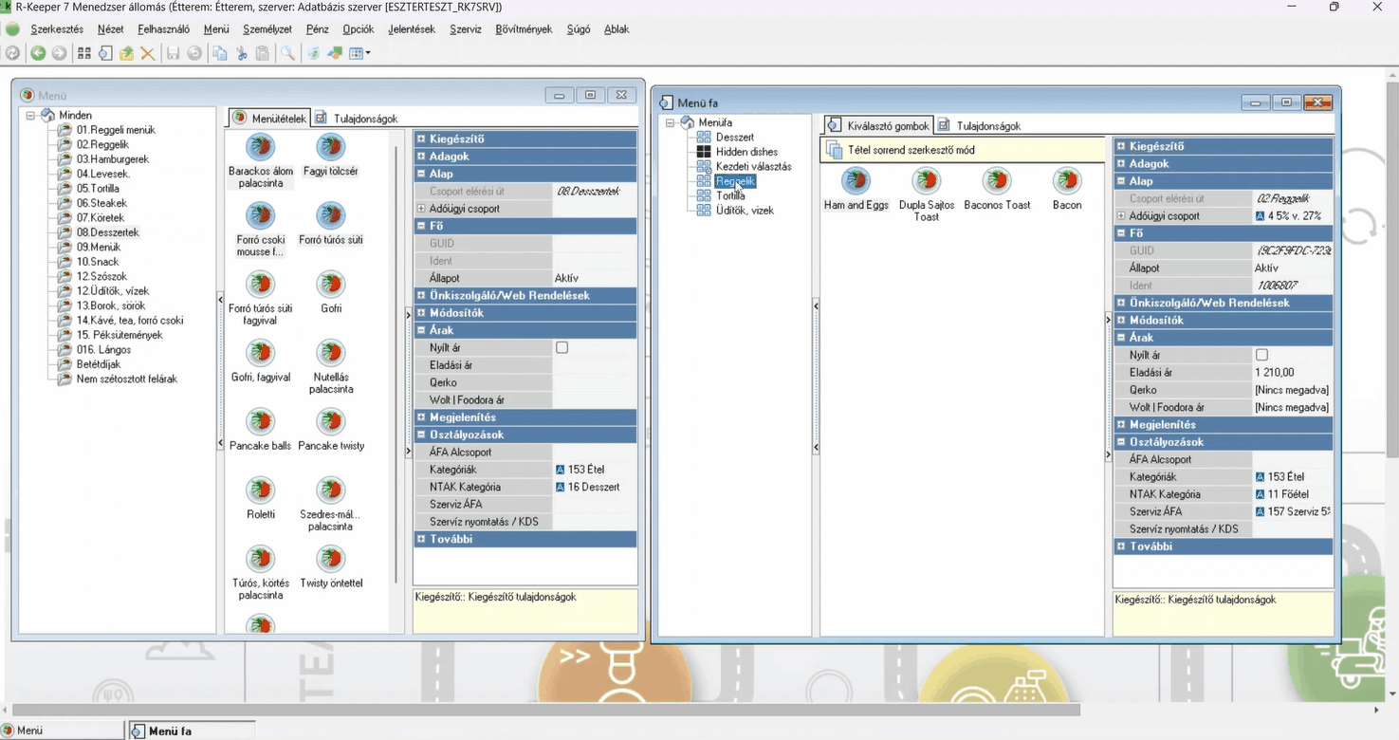Image resolution: width=1399 pixels, height=740 pixels.
Task: Select 03.Hamburgerek in the menu tree
Action: click(113, 159)
